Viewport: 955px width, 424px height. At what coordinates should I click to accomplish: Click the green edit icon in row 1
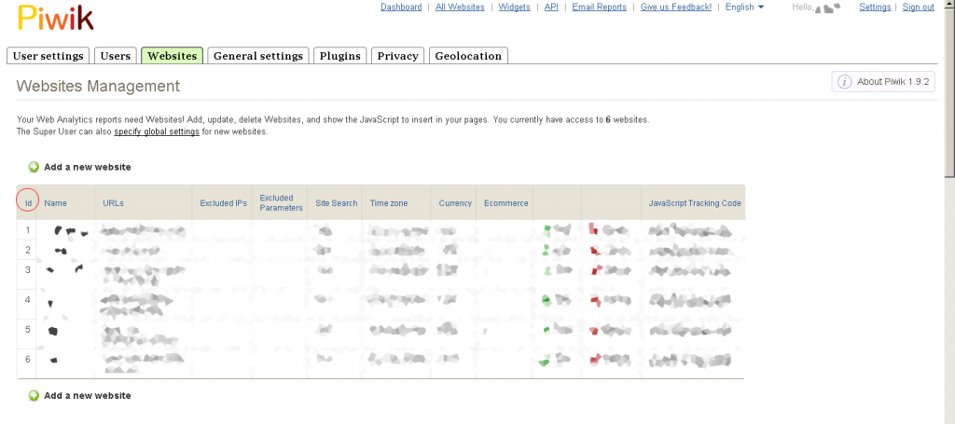pos(547,228)
